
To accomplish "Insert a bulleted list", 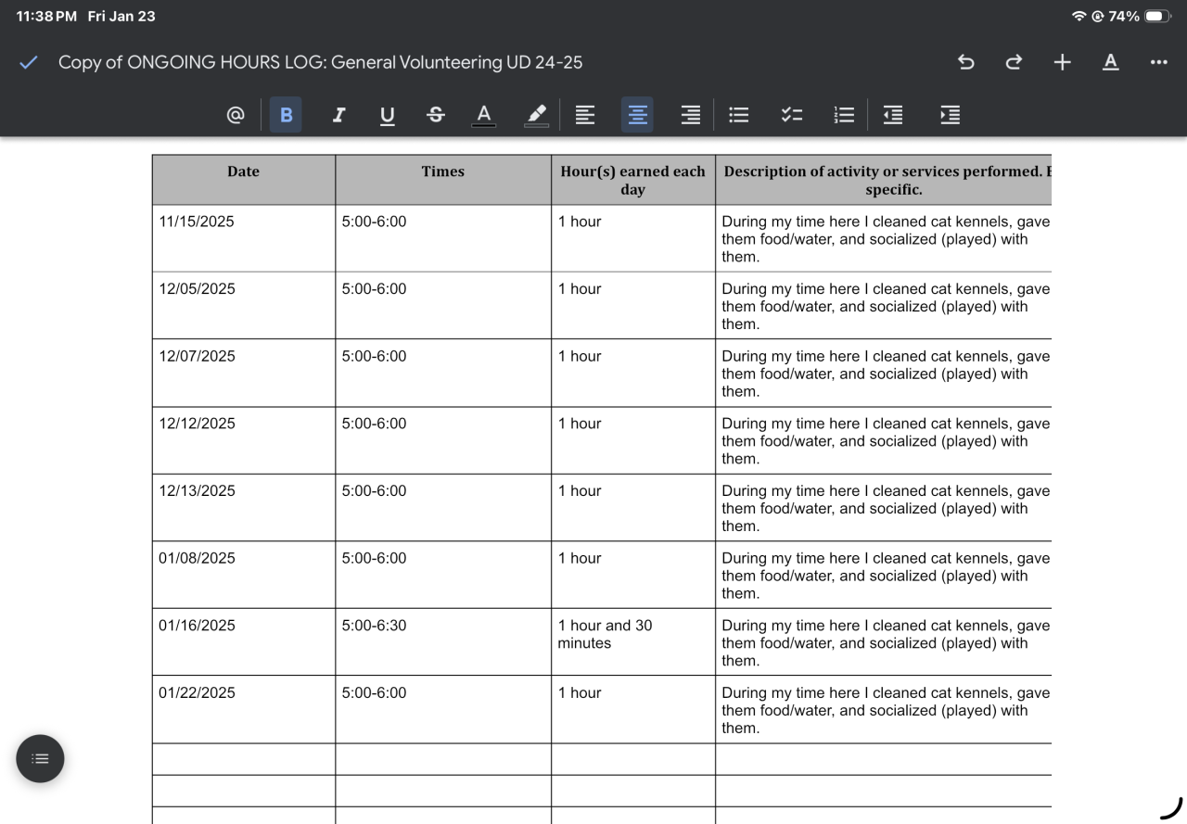I will (738, 115).
